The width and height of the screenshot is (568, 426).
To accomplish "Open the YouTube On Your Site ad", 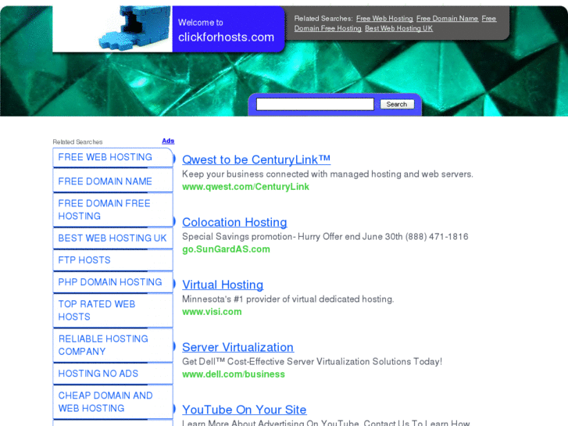I will tap(244, 410).
